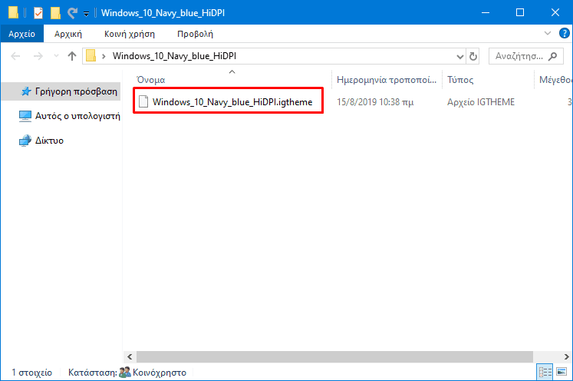Click the igtheme file's blank page icon
The height and width of the screenshot is (381, 573).
(x=143, y=101)
